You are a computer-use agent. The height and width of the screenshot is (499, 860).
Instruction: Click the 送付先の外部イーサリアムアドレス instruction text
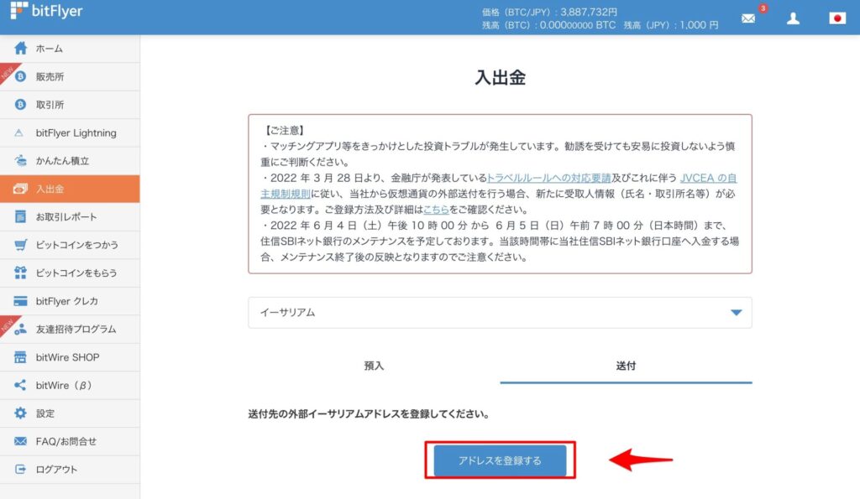click(x=369, y=414)
